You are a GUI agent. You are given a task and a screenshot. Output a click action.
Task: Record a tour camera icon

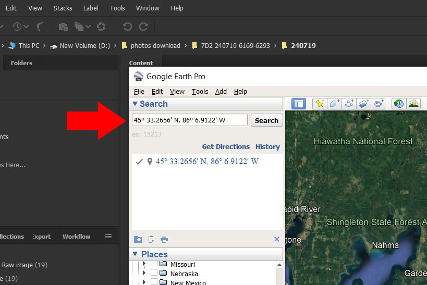[379, 104]
